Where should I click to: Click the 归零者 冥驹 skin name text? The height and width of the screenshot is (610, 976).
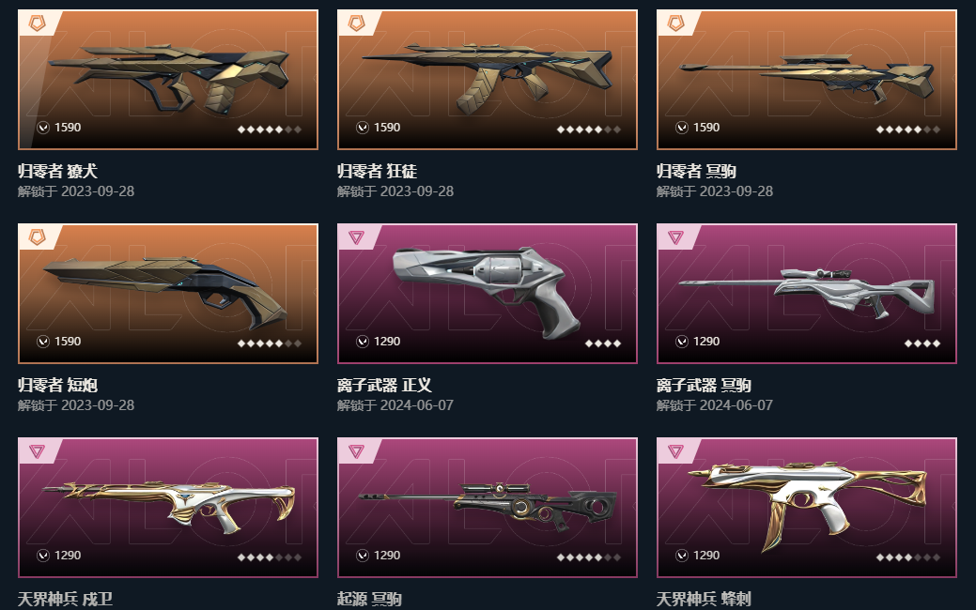(696, 171)
